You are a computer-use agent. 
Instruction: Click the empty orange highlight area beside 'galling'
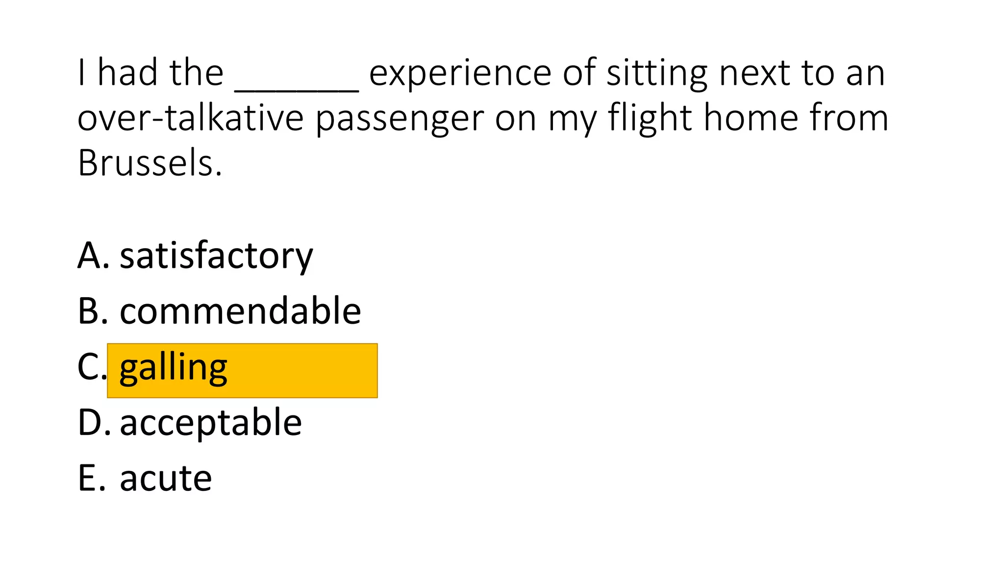tap(302, 371)
